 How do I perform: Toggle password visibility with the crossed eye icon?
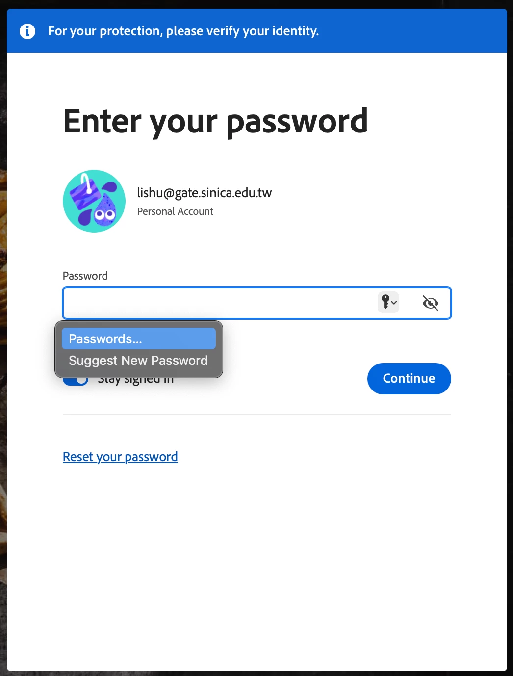(x=430, y=303)
